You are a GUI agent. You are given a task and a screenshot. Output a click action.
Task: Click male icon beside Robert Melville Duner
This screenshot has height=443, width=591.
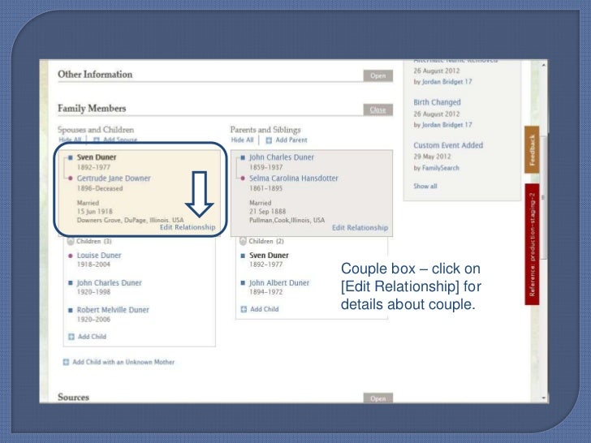click(70, 310)
